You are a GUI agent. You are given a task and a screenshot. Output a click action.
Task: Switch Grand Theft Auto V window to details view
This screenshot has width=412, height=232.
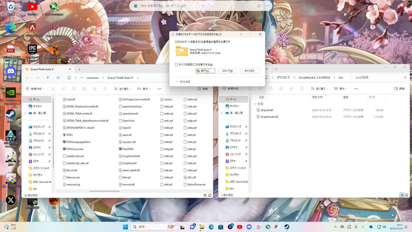pos(205,195)
